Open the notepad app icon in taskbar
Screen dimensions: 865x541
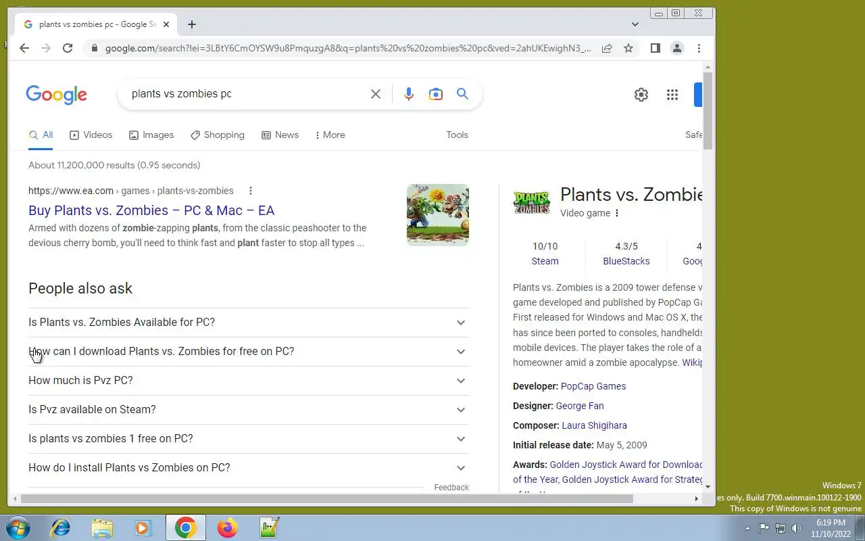pos(270,527)
